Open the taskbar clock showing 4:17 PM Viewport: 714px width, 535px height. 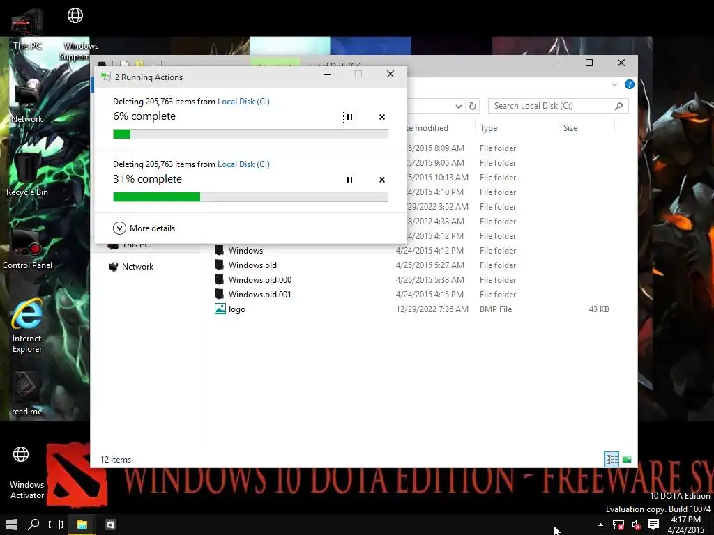[x=686, y=525]
